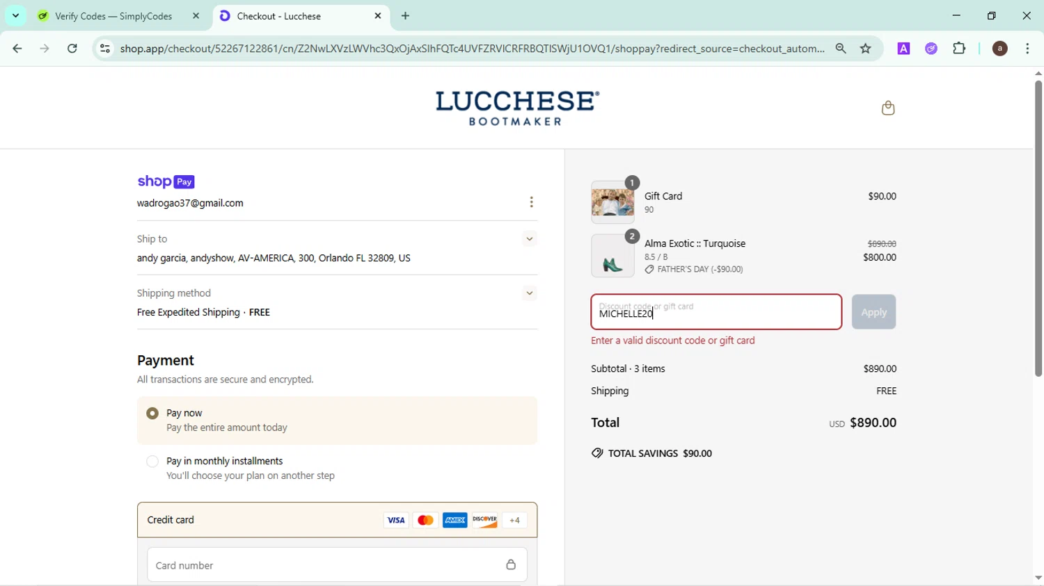Reload the checkout page
The image size is (1044, 586).
point(72,49)
